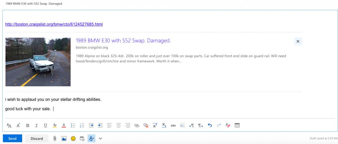Apply the text highlight color
The image size is (338, 144).
(55, 126)
